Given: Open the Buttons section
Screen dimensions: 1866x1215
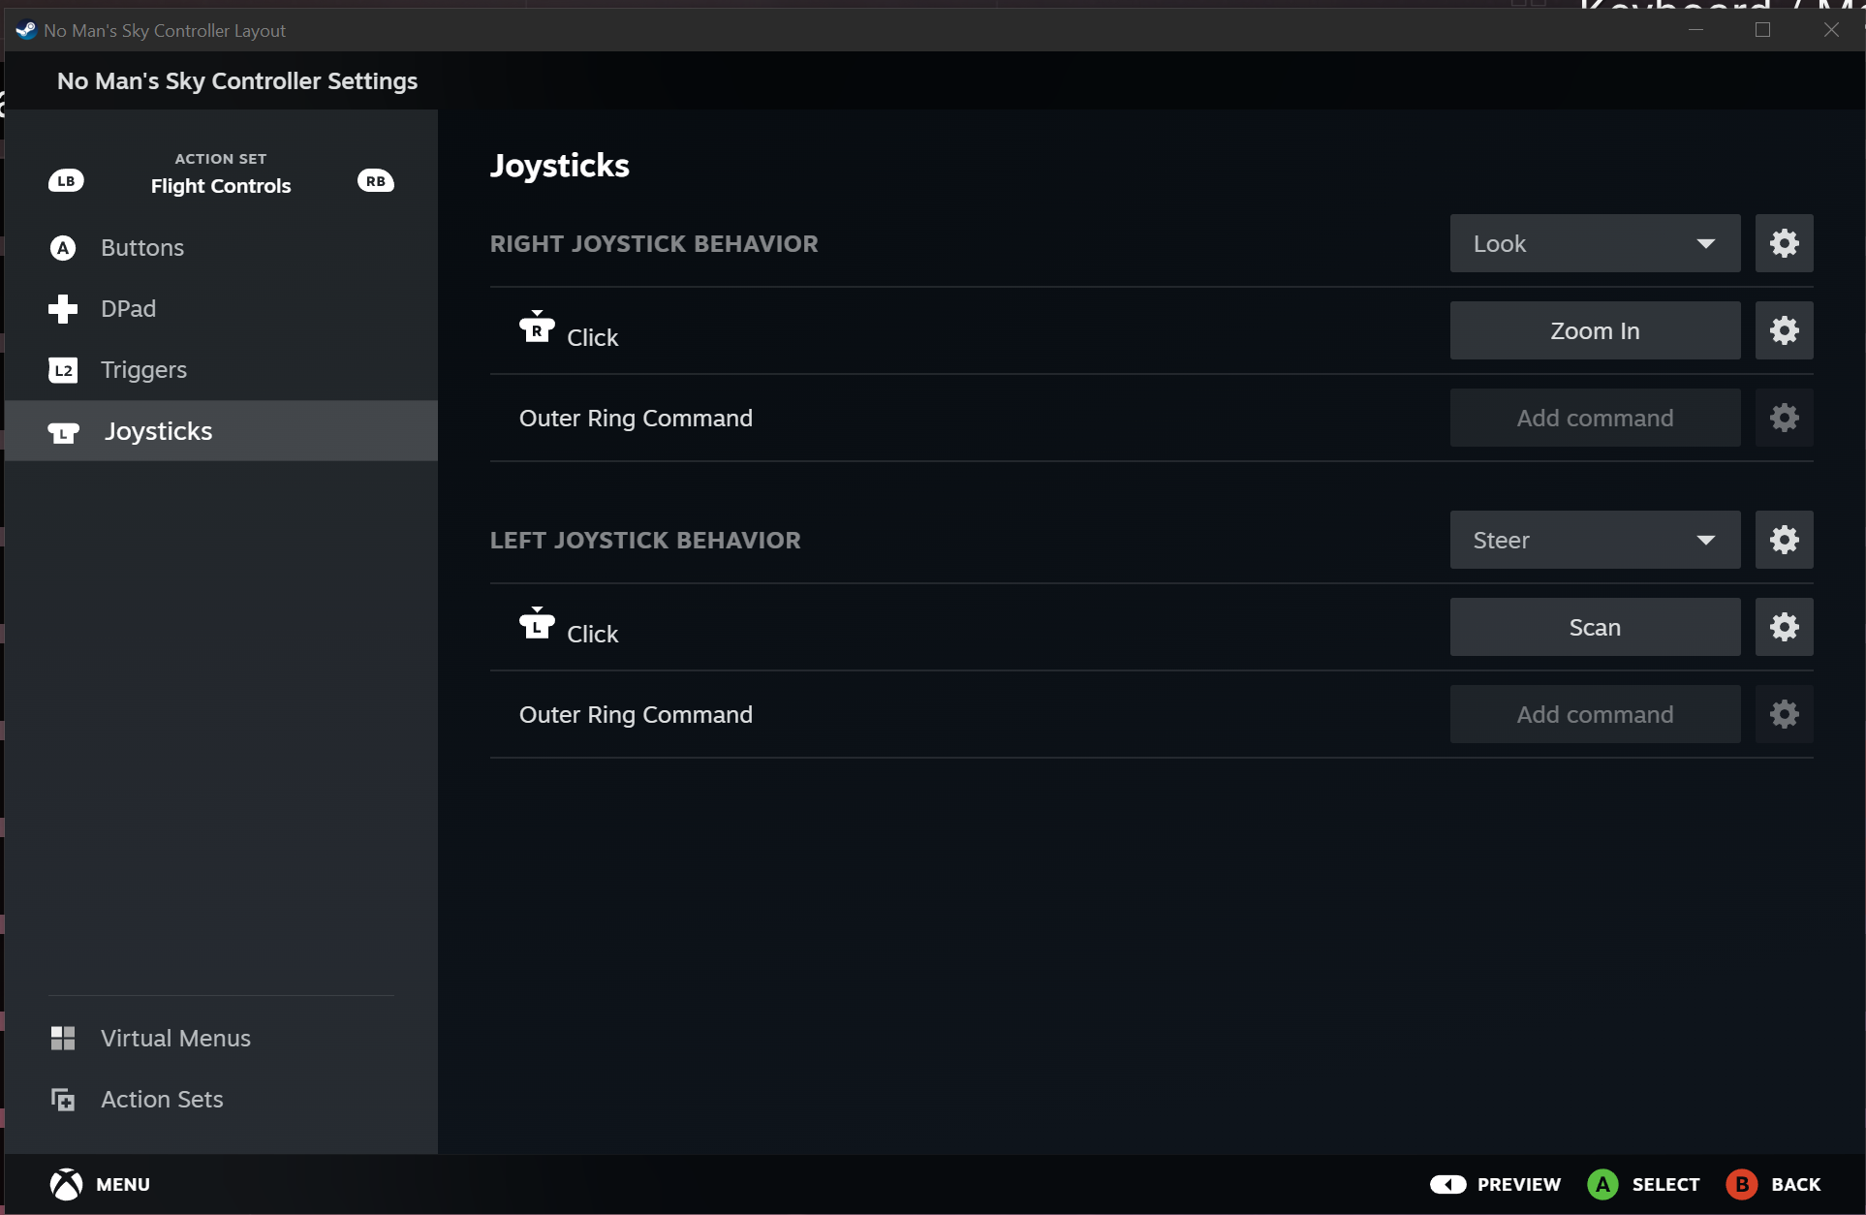Looking at the screenshot, I should pyautogui.click(x=141, y=248).
